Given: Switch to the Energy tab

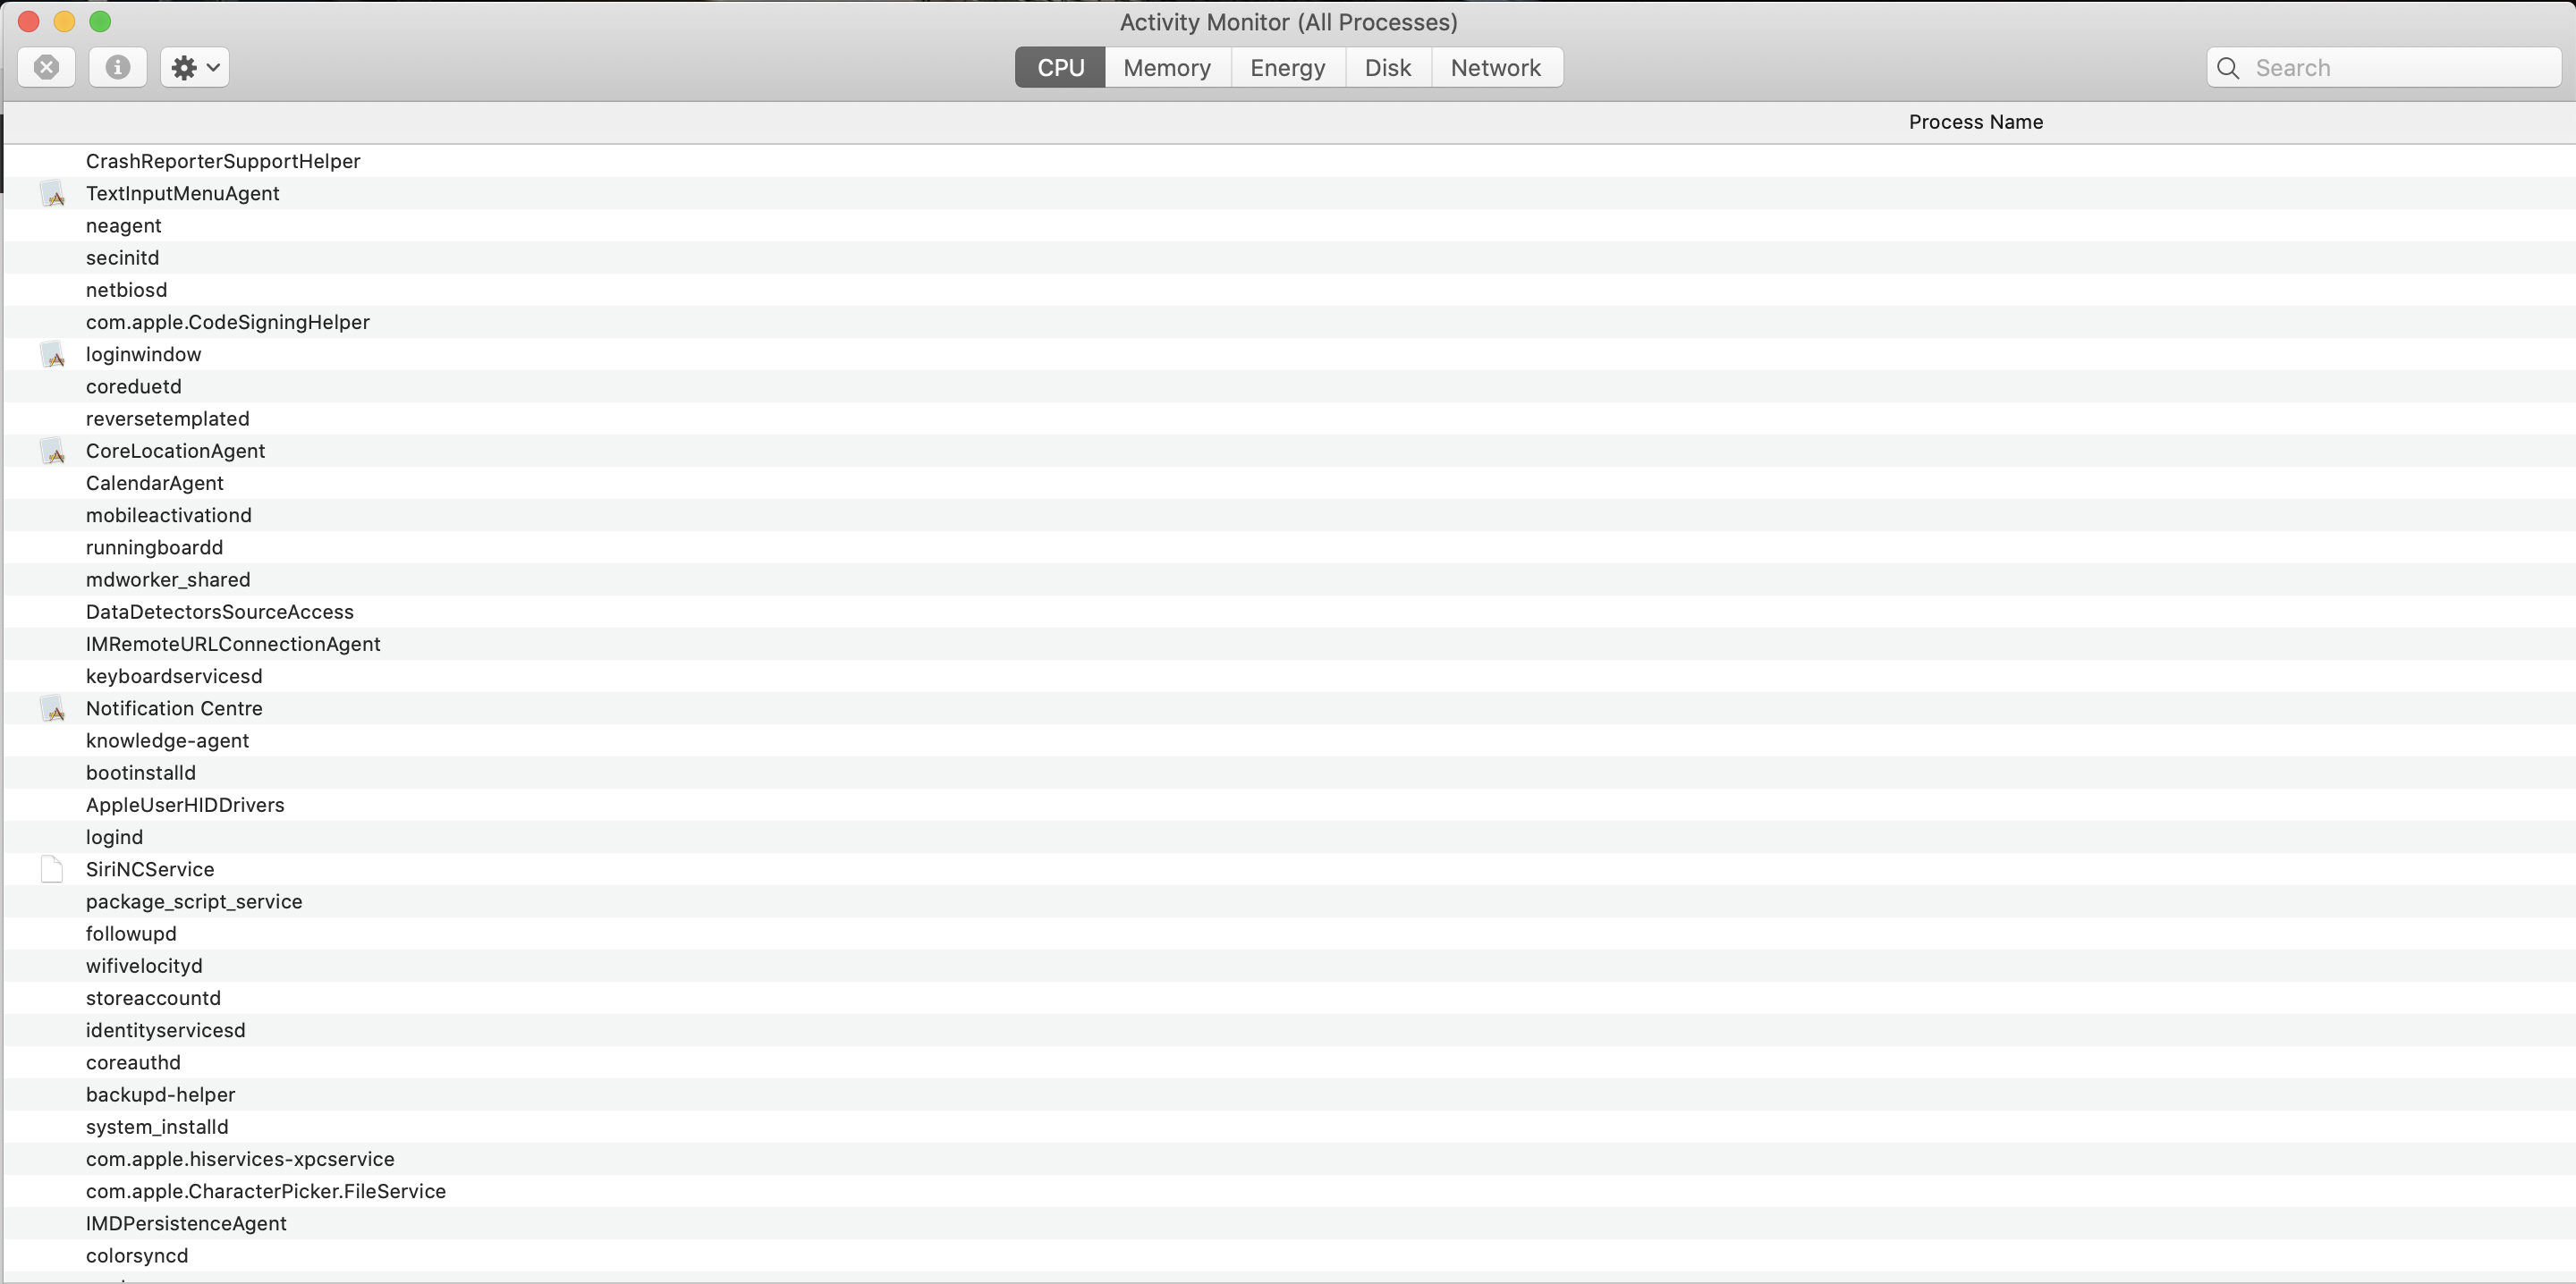Looking at the screenshot, I should pyautogui.click(x=1287, y=68).
